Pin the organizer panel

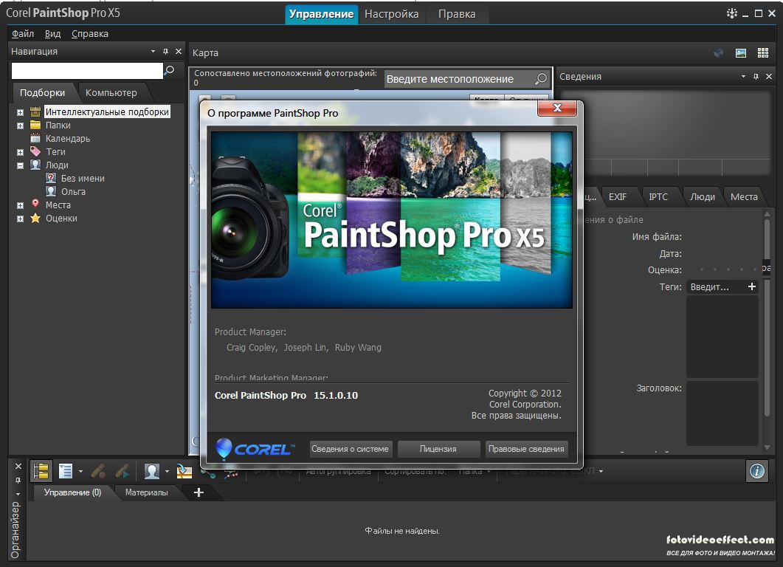coord(18,480)
